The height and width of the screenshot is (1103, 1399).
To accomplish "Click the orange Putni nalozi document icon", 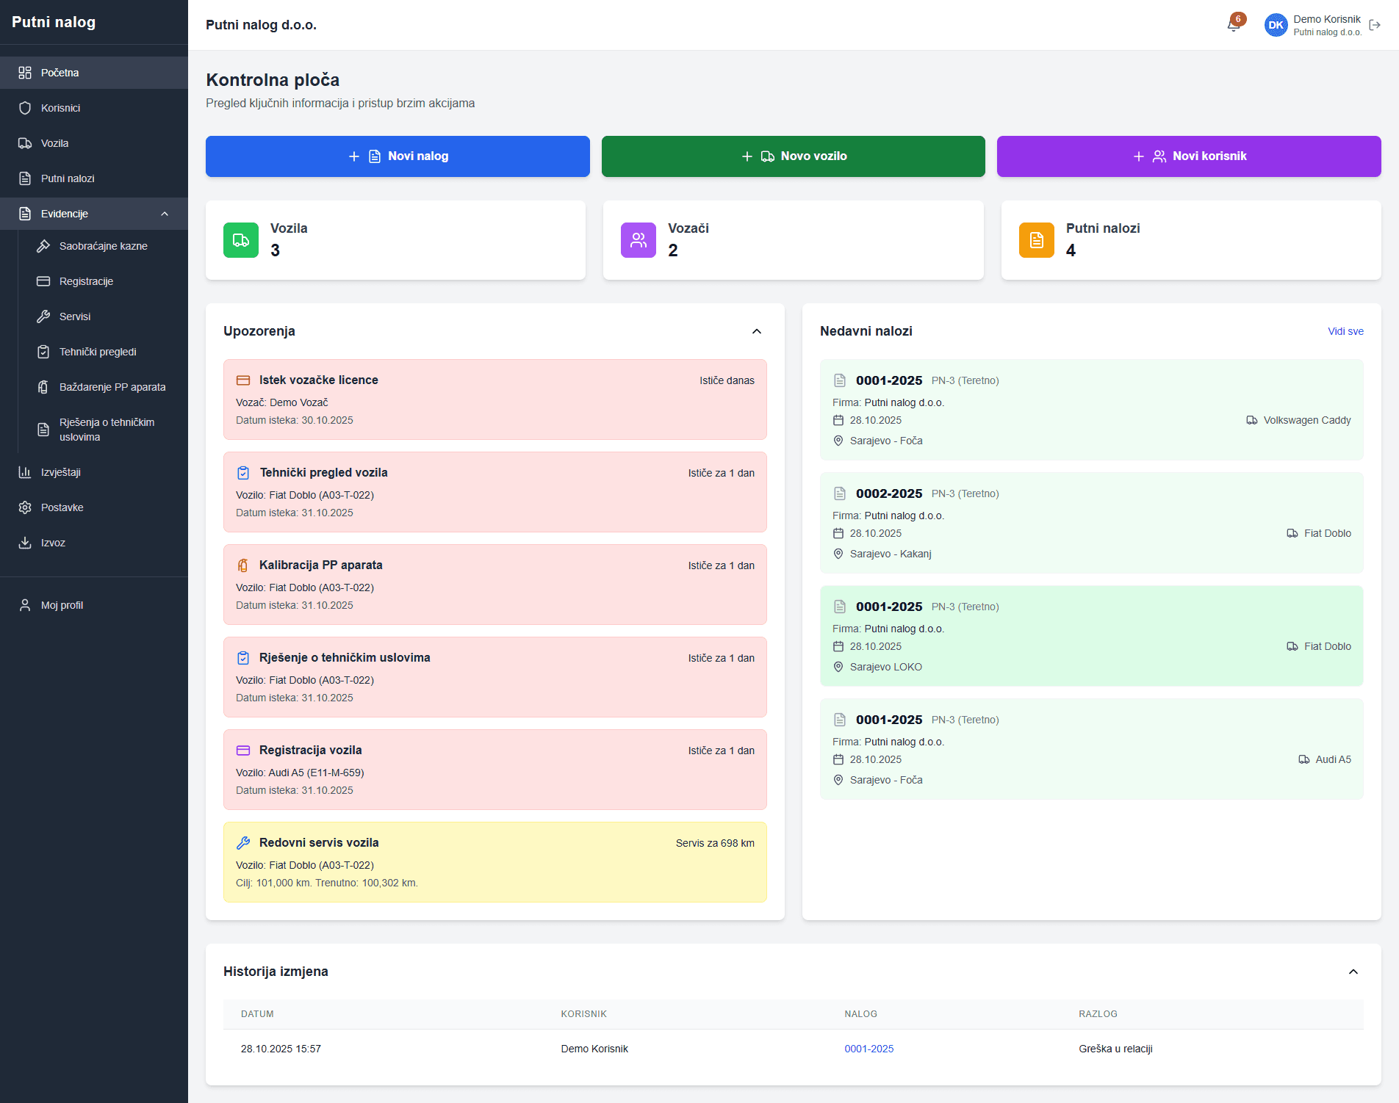I will 1036,240.
